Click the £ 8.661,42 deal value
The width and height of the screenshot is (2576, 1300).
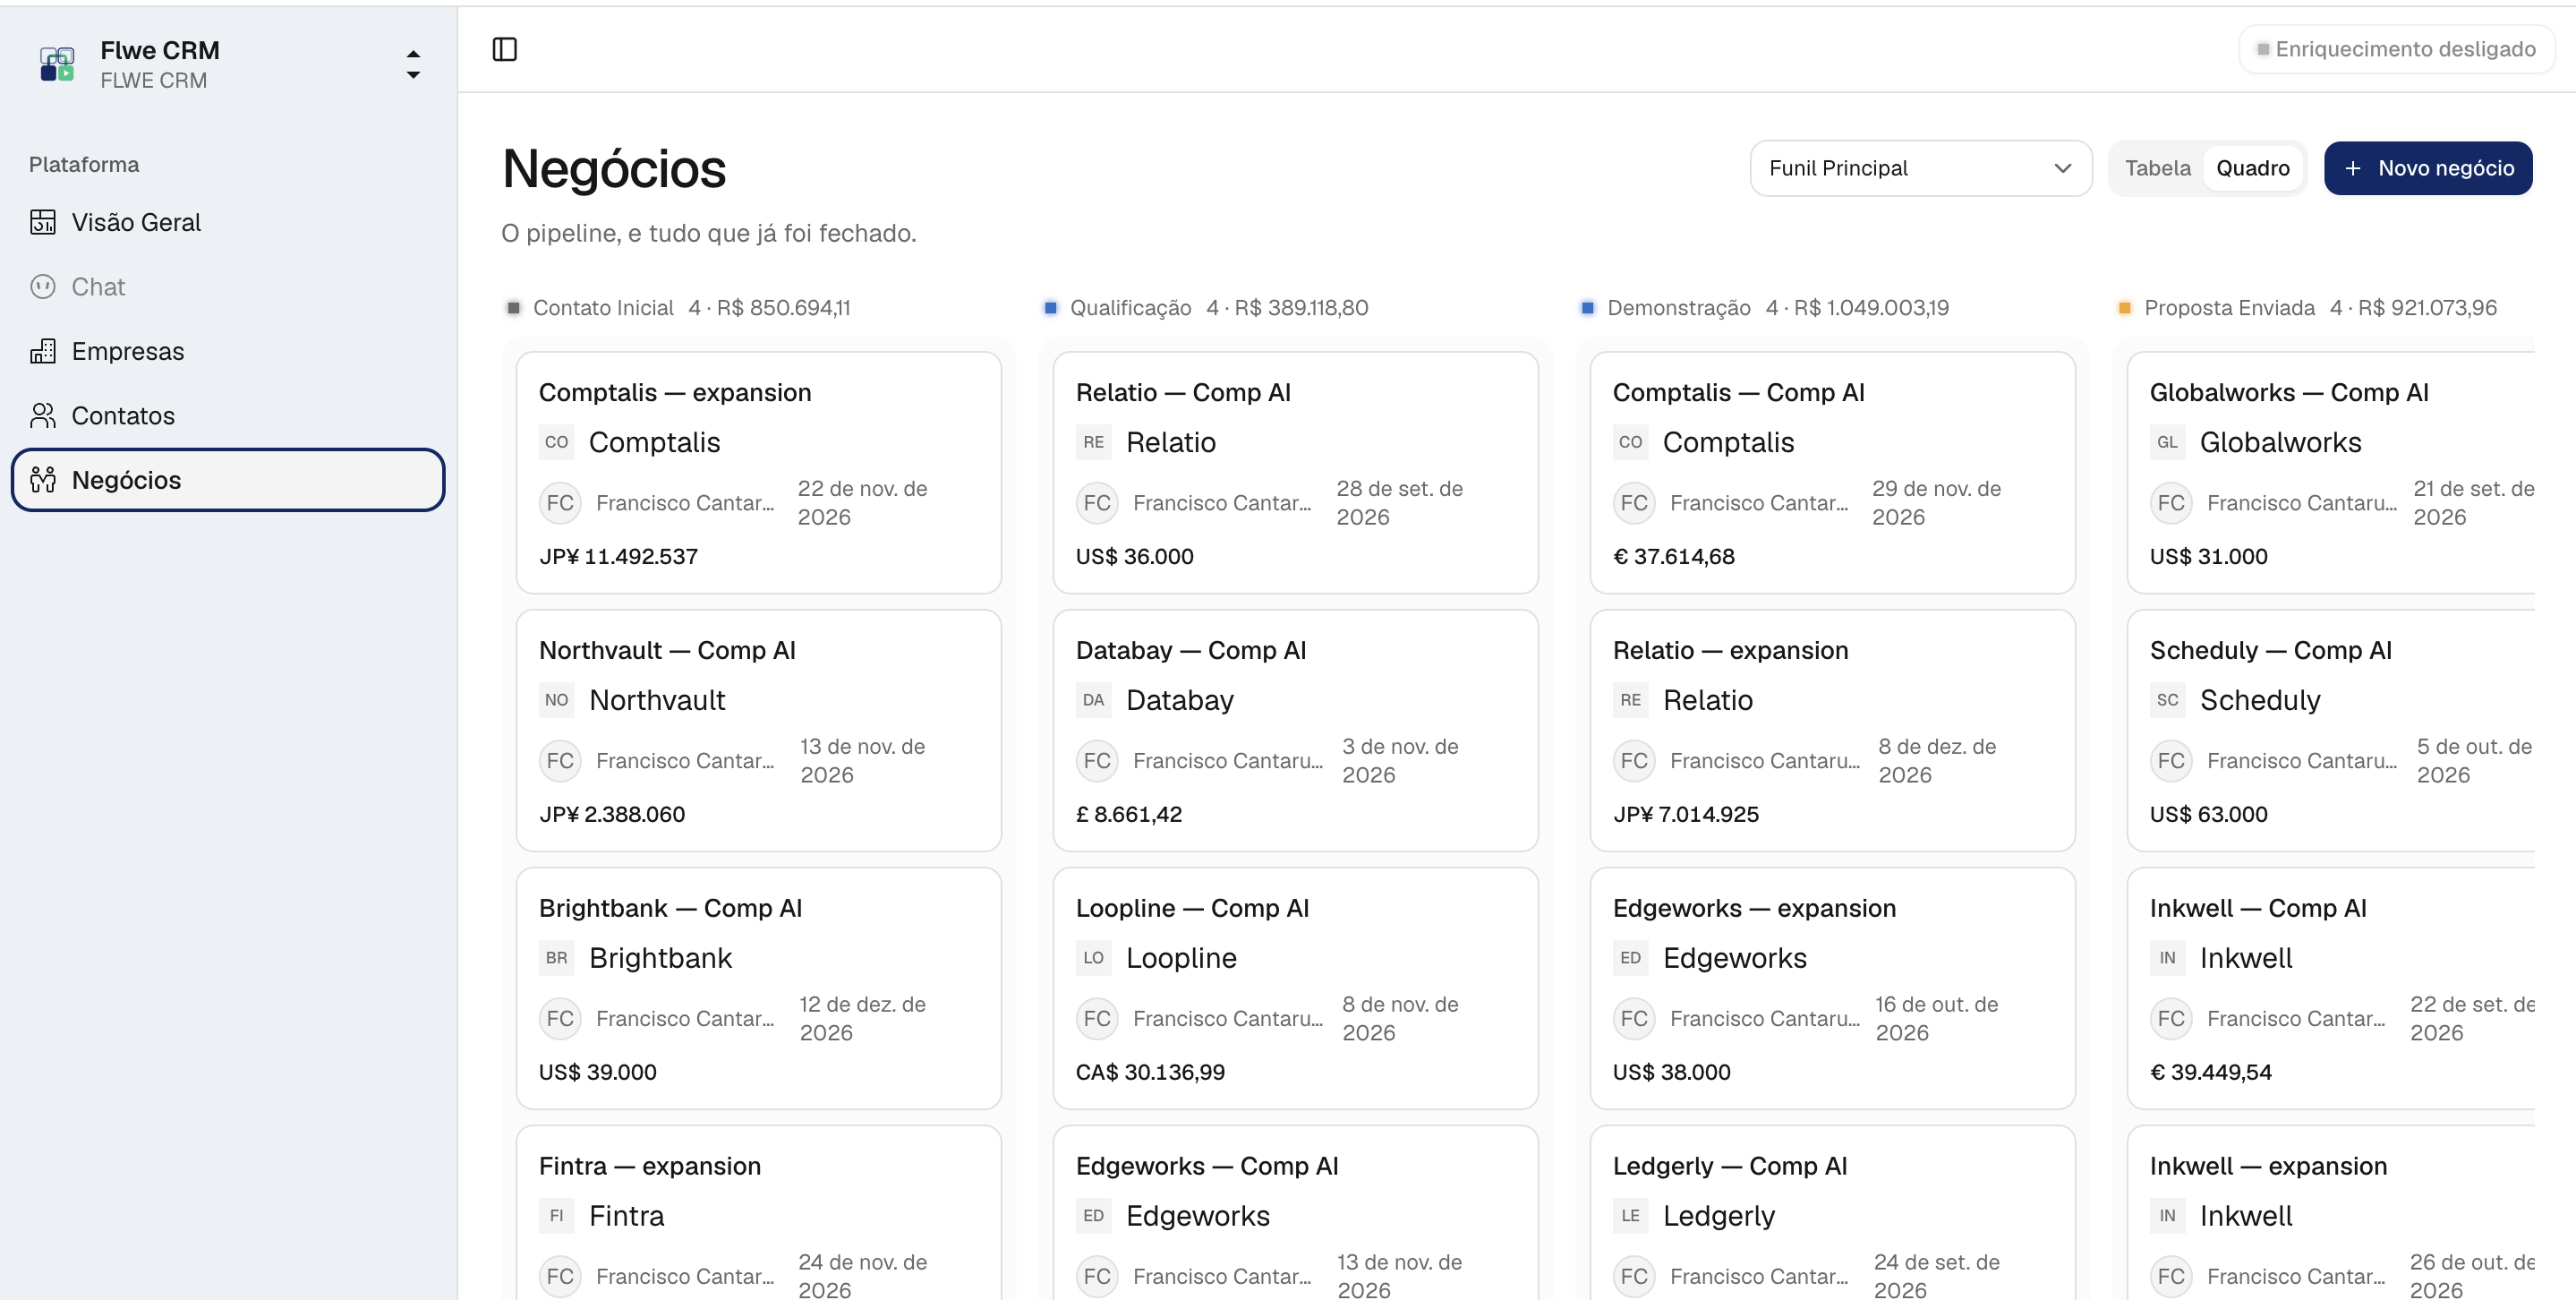click(1129, 814)
